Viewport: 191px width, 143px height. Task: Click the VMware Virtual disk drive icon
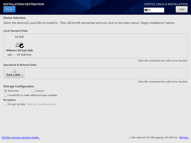19,45
